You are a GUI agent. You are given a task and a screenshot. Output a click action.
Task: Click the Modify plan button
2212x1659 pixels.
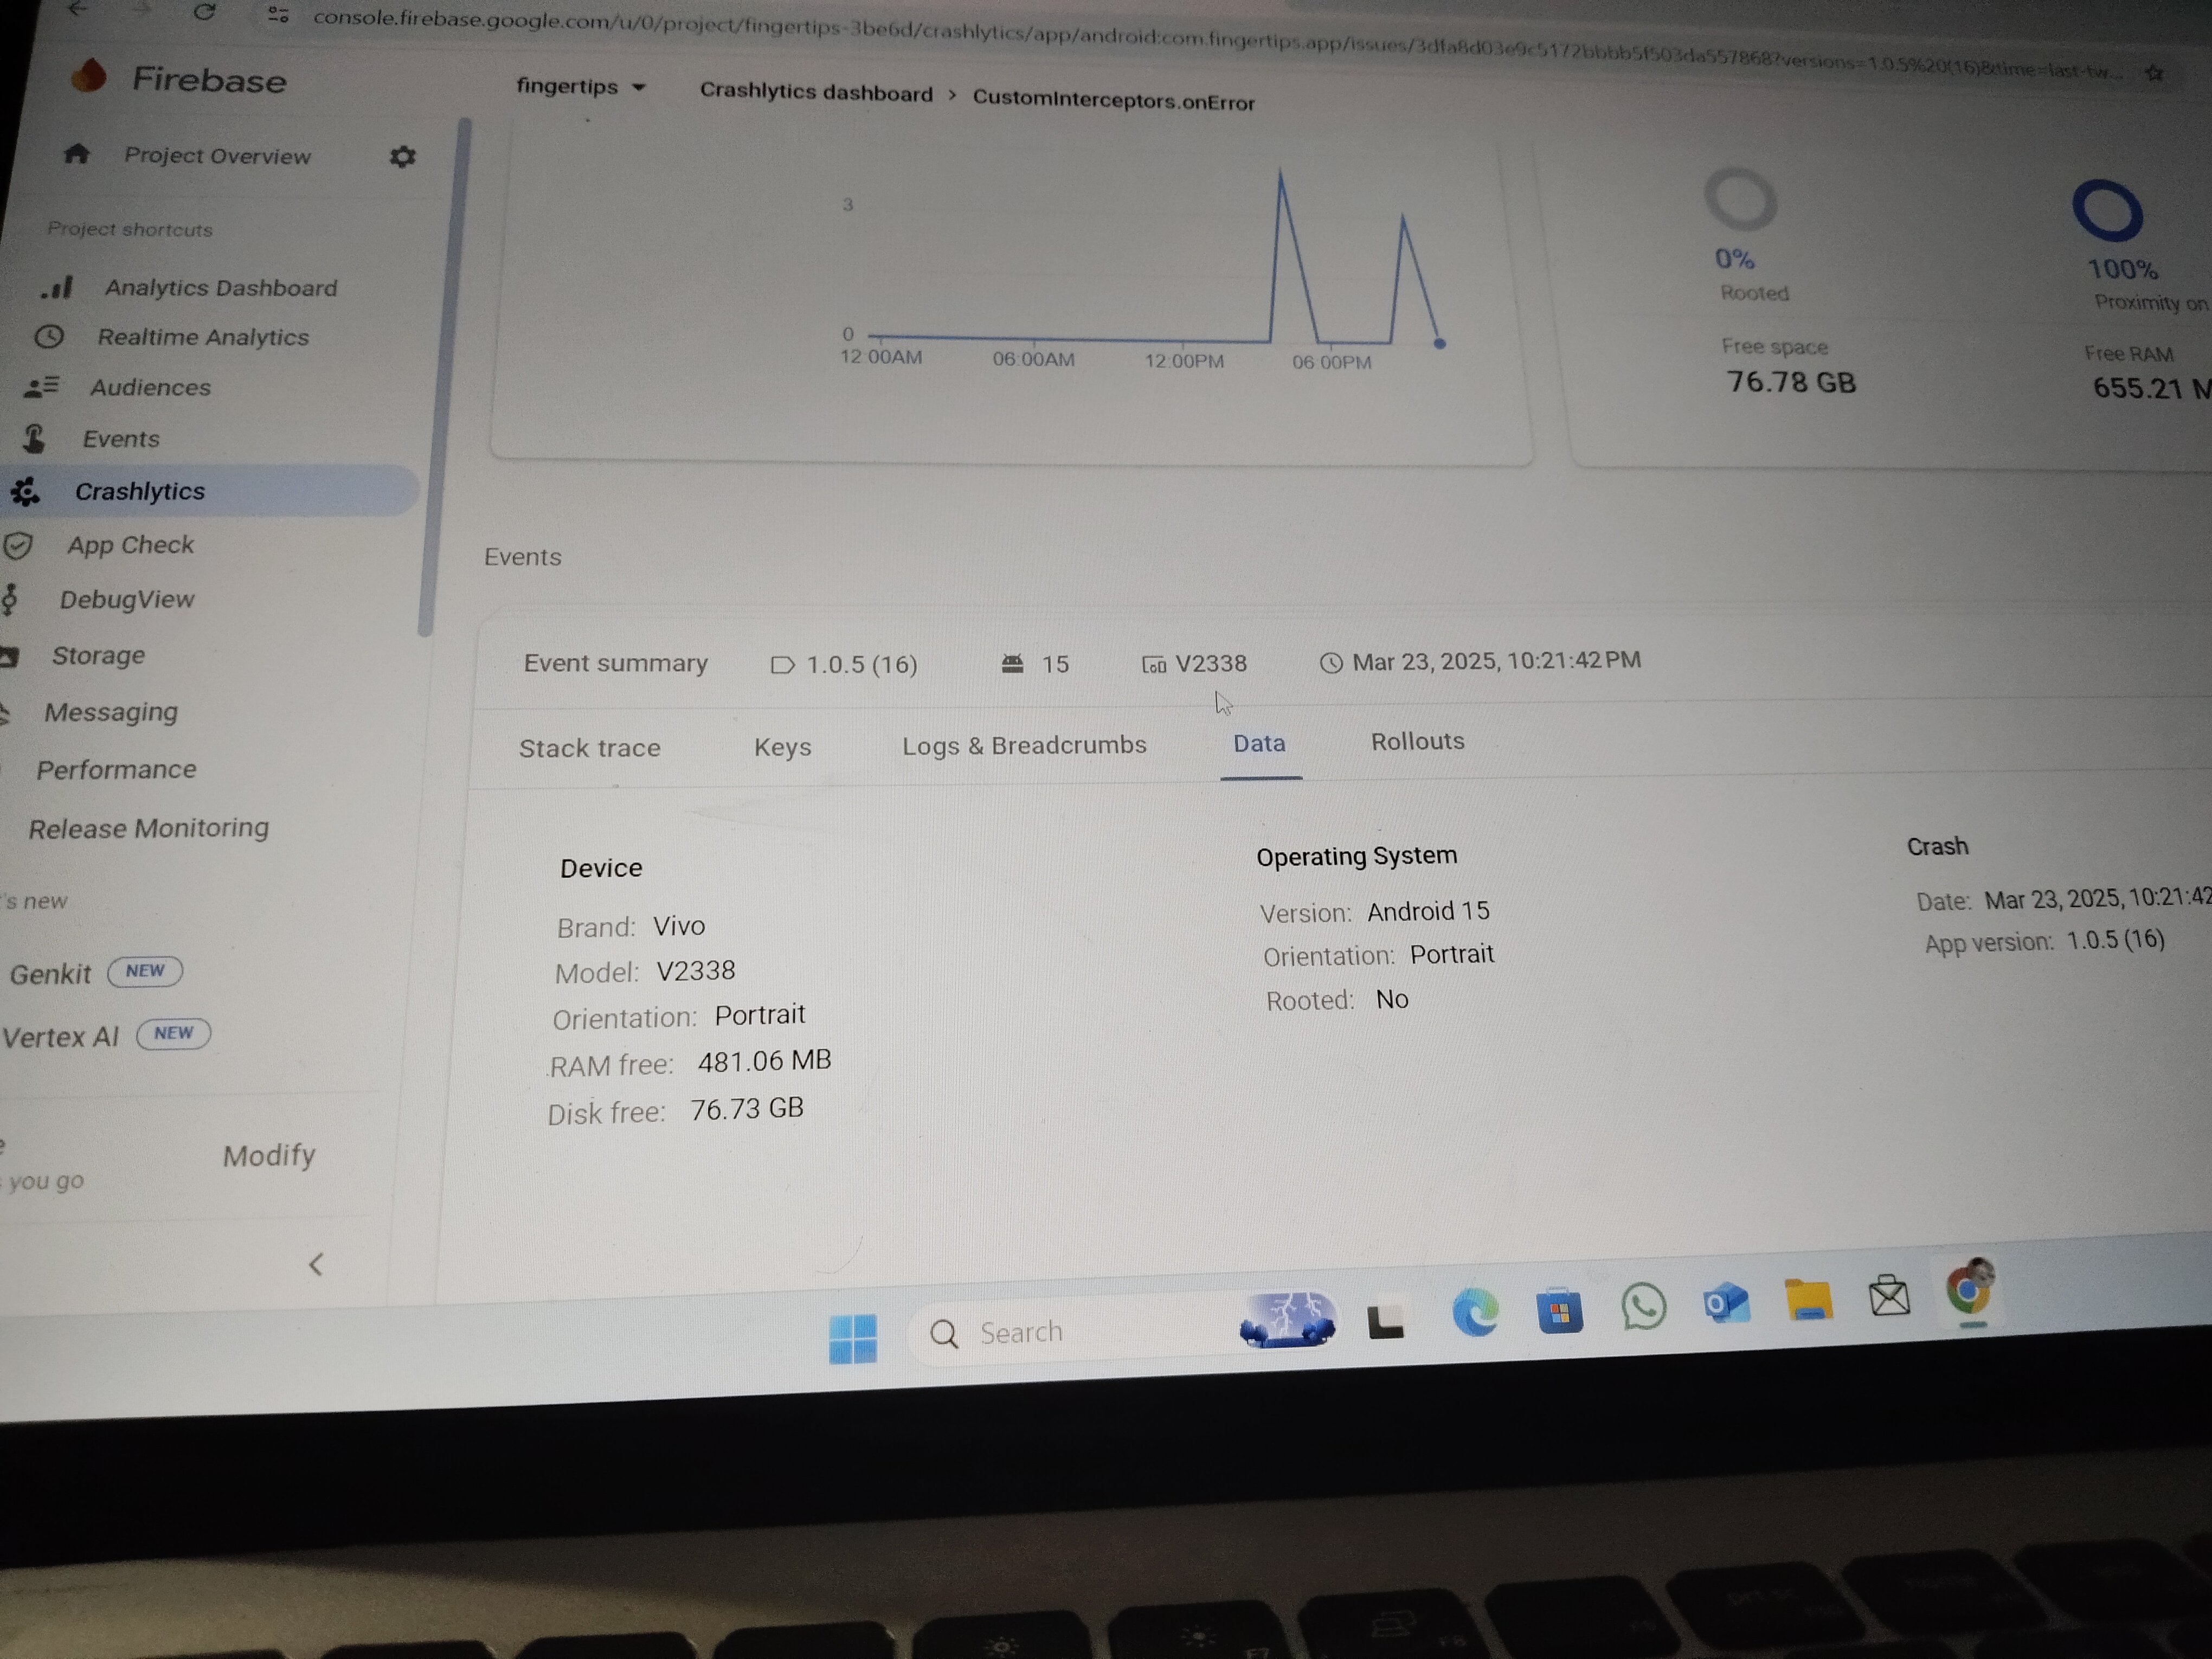(x=269, y=1156)
